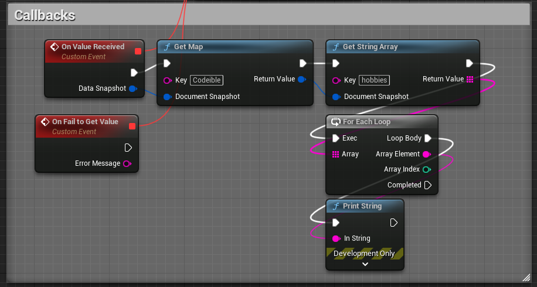Image resolution: width=537 pixels, height=287 pixels.
Task: Click Get String Array Document Snapshot pin
Action: (337, 97)
